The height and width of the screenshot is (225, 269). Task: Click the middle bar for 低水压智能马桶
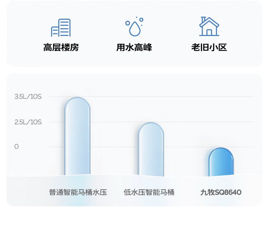[x=151, y=149]
